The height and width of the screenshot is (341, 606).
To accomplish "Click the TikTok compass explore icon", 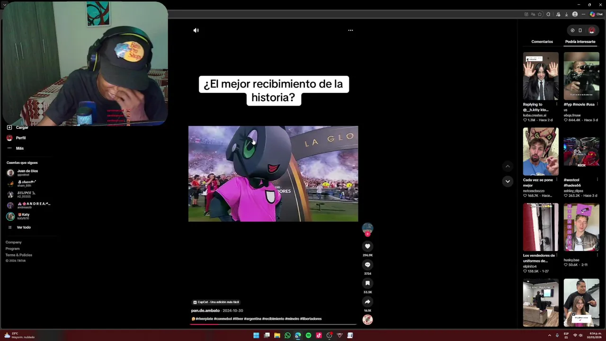I will [572, 30].
